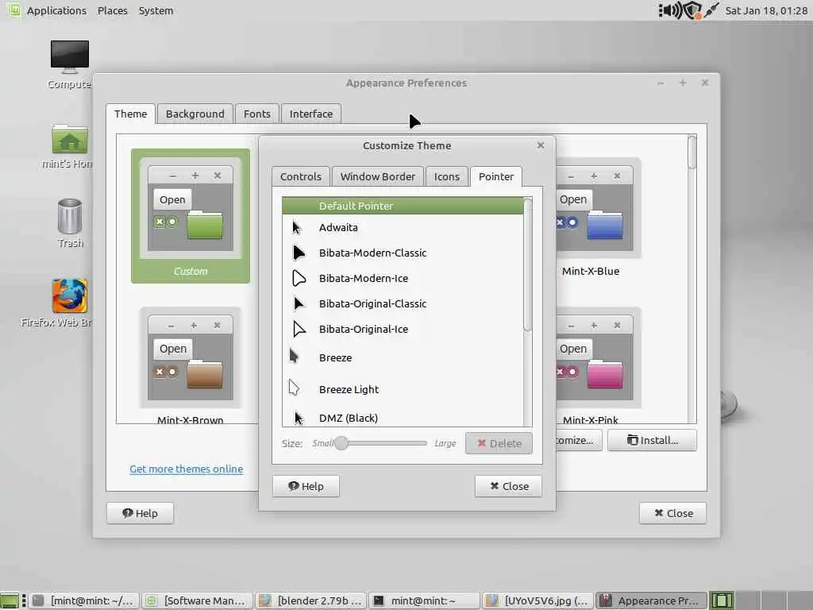This screenshot has width=813, height=610.
Task: Select the Theme tab
Action: [x=131, y=114]
